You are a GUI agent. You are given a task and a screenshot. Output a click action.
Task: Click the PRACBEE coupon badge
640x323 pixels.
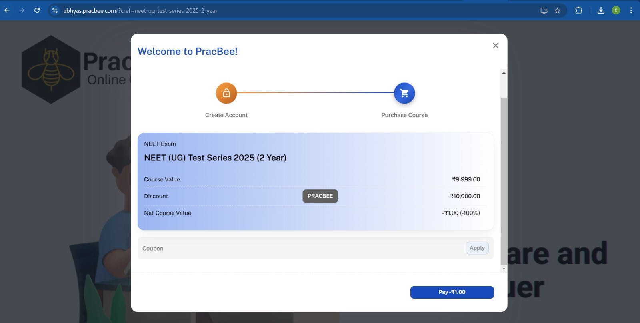[x=320, y=196]
